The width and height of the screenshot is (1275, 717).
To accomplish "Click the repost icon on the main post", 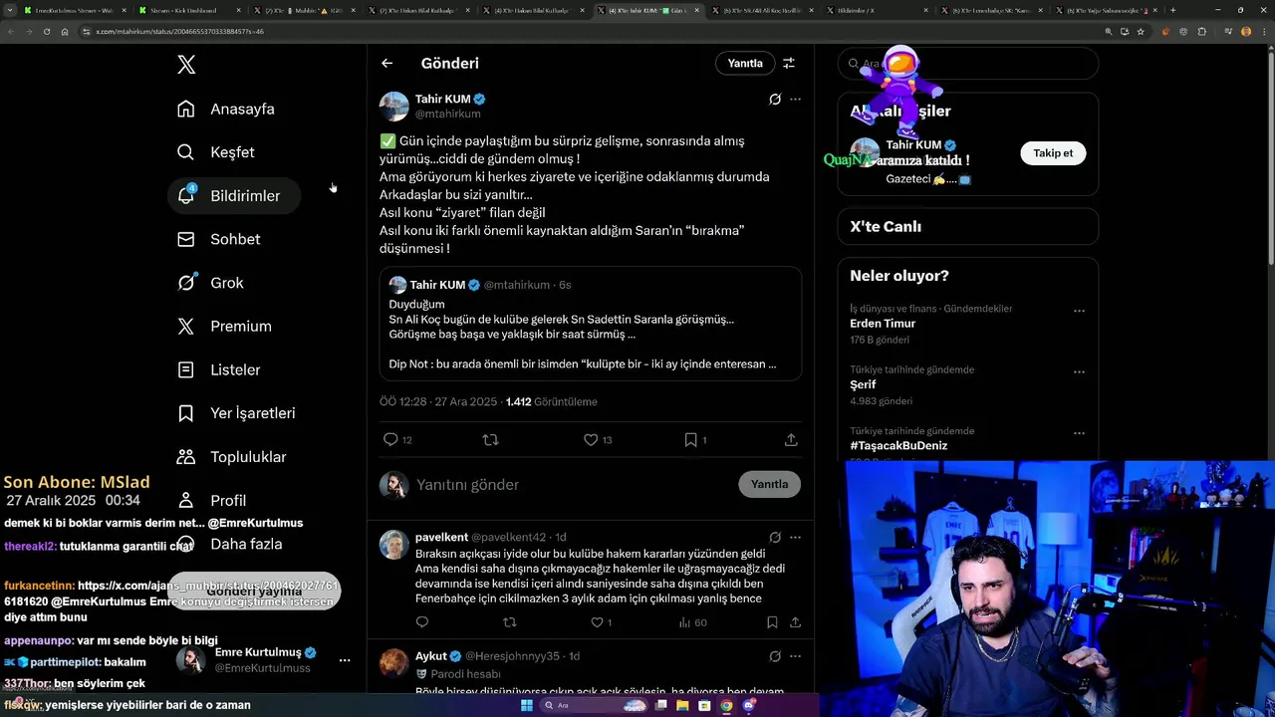I will 490,439.
